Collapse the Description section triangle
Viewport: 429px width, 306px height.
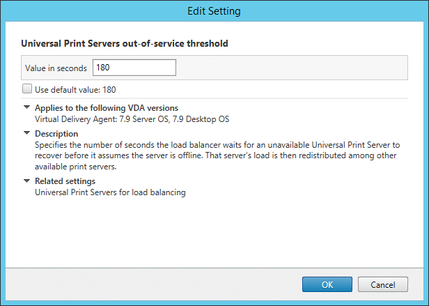point(26,133)
